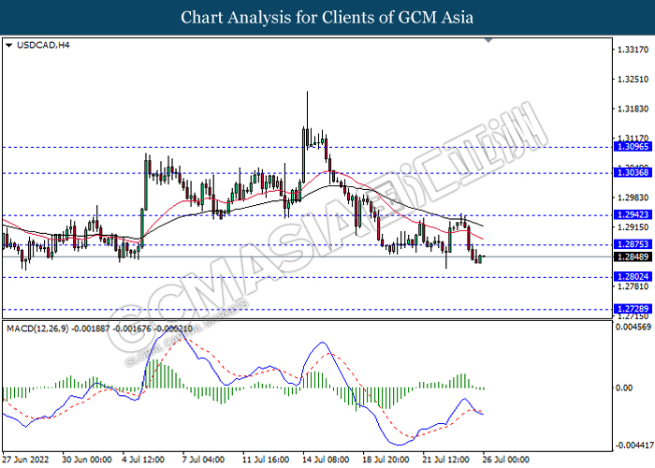The height and width of the screenshot is (468, 655).
Task: Click the MACD scale value -0.004417
Action: tap(633, 446)
